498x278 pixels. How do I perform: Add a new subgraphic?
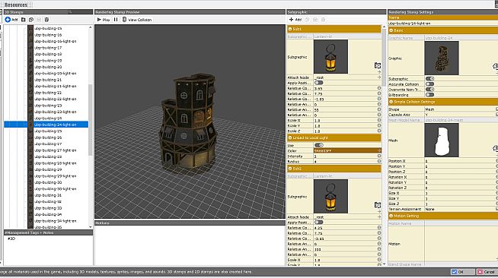(295, 20)
